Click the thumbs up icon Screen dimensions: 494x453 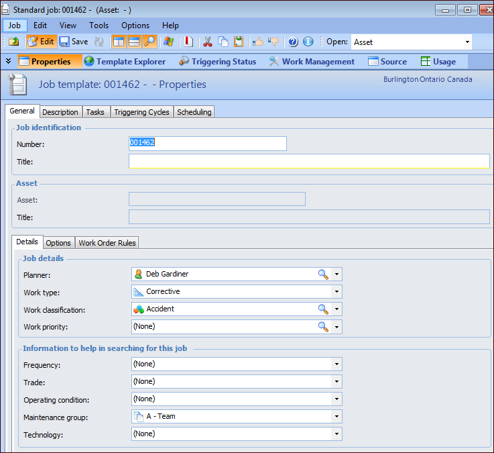[258, 42]
